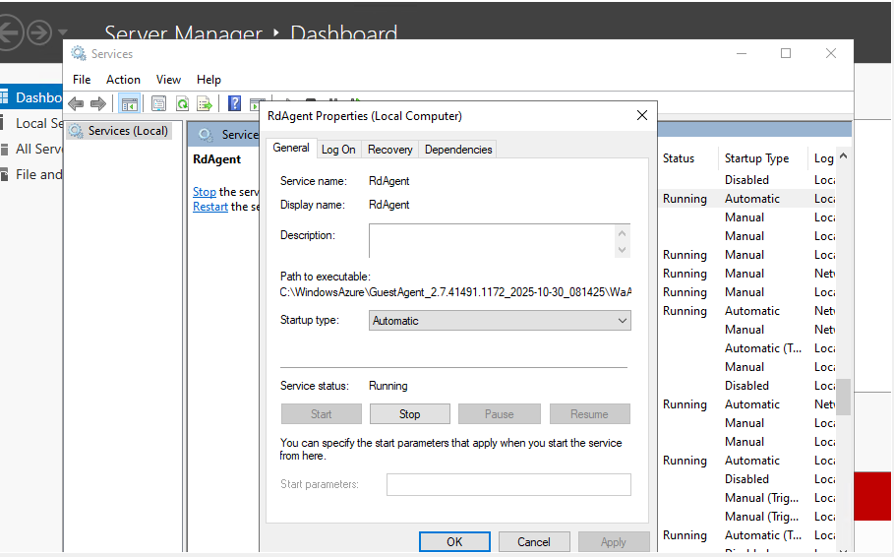Open the Action menu
This screenshot has height=557, width=894.
pyautogui.click(x=123, y=80)
